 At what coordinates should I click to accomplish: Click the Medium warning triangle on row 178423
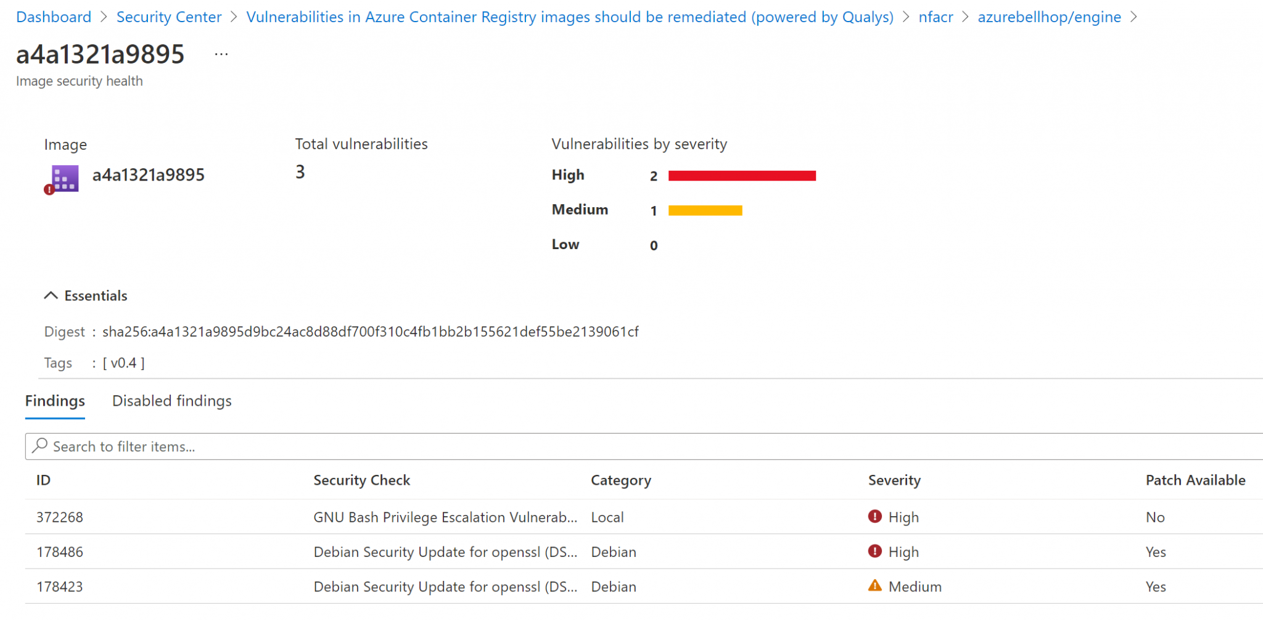875,586
